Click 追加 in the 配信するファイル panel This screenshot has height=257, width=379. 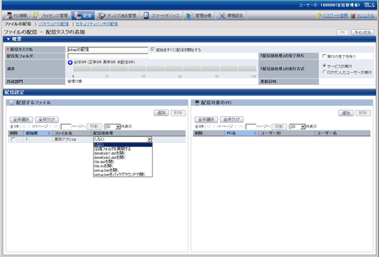(161, 113)
